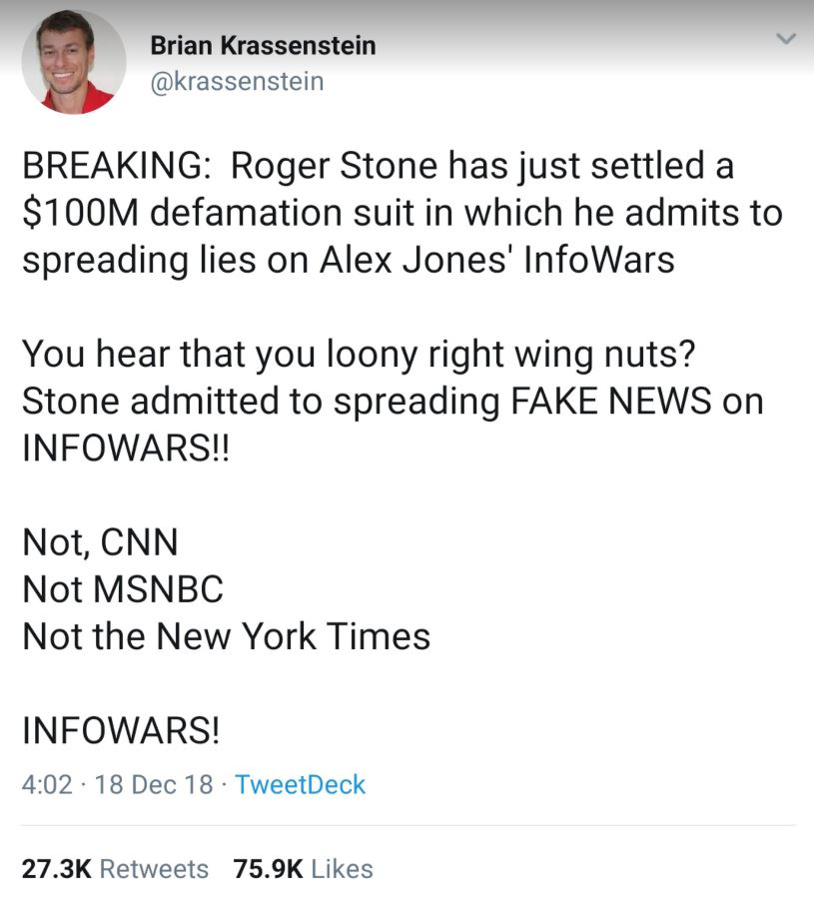Click the 4:02 tweet timestamp
Image resolution: width=814 pixels, height=907 pixels.
tap(47, 785)
